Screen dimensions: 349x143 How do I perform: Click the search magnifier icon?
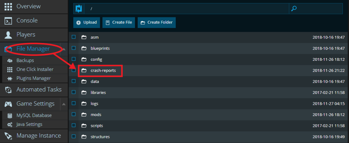[x=294, y=8]
